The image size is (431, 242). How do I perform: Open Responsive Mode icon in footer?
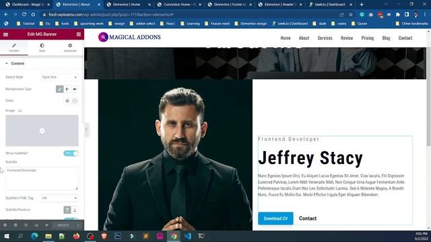click(36, 225)
